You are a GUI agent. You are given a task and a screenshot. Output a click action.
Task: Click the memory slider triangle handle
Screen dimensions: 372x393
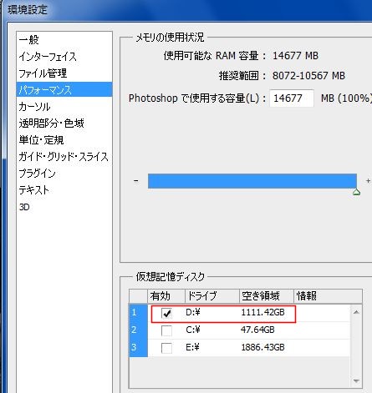[x=356, y=192]
